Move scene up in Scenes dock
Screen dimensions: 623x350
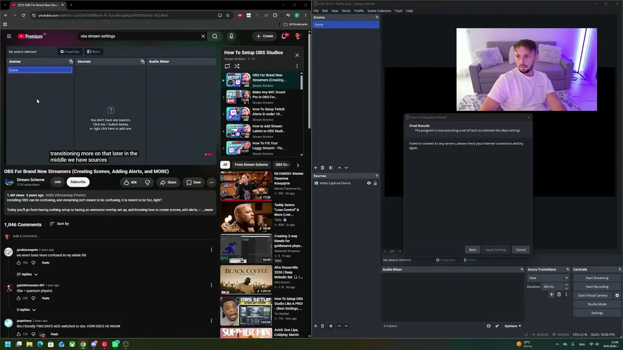(x=339, y=168)
